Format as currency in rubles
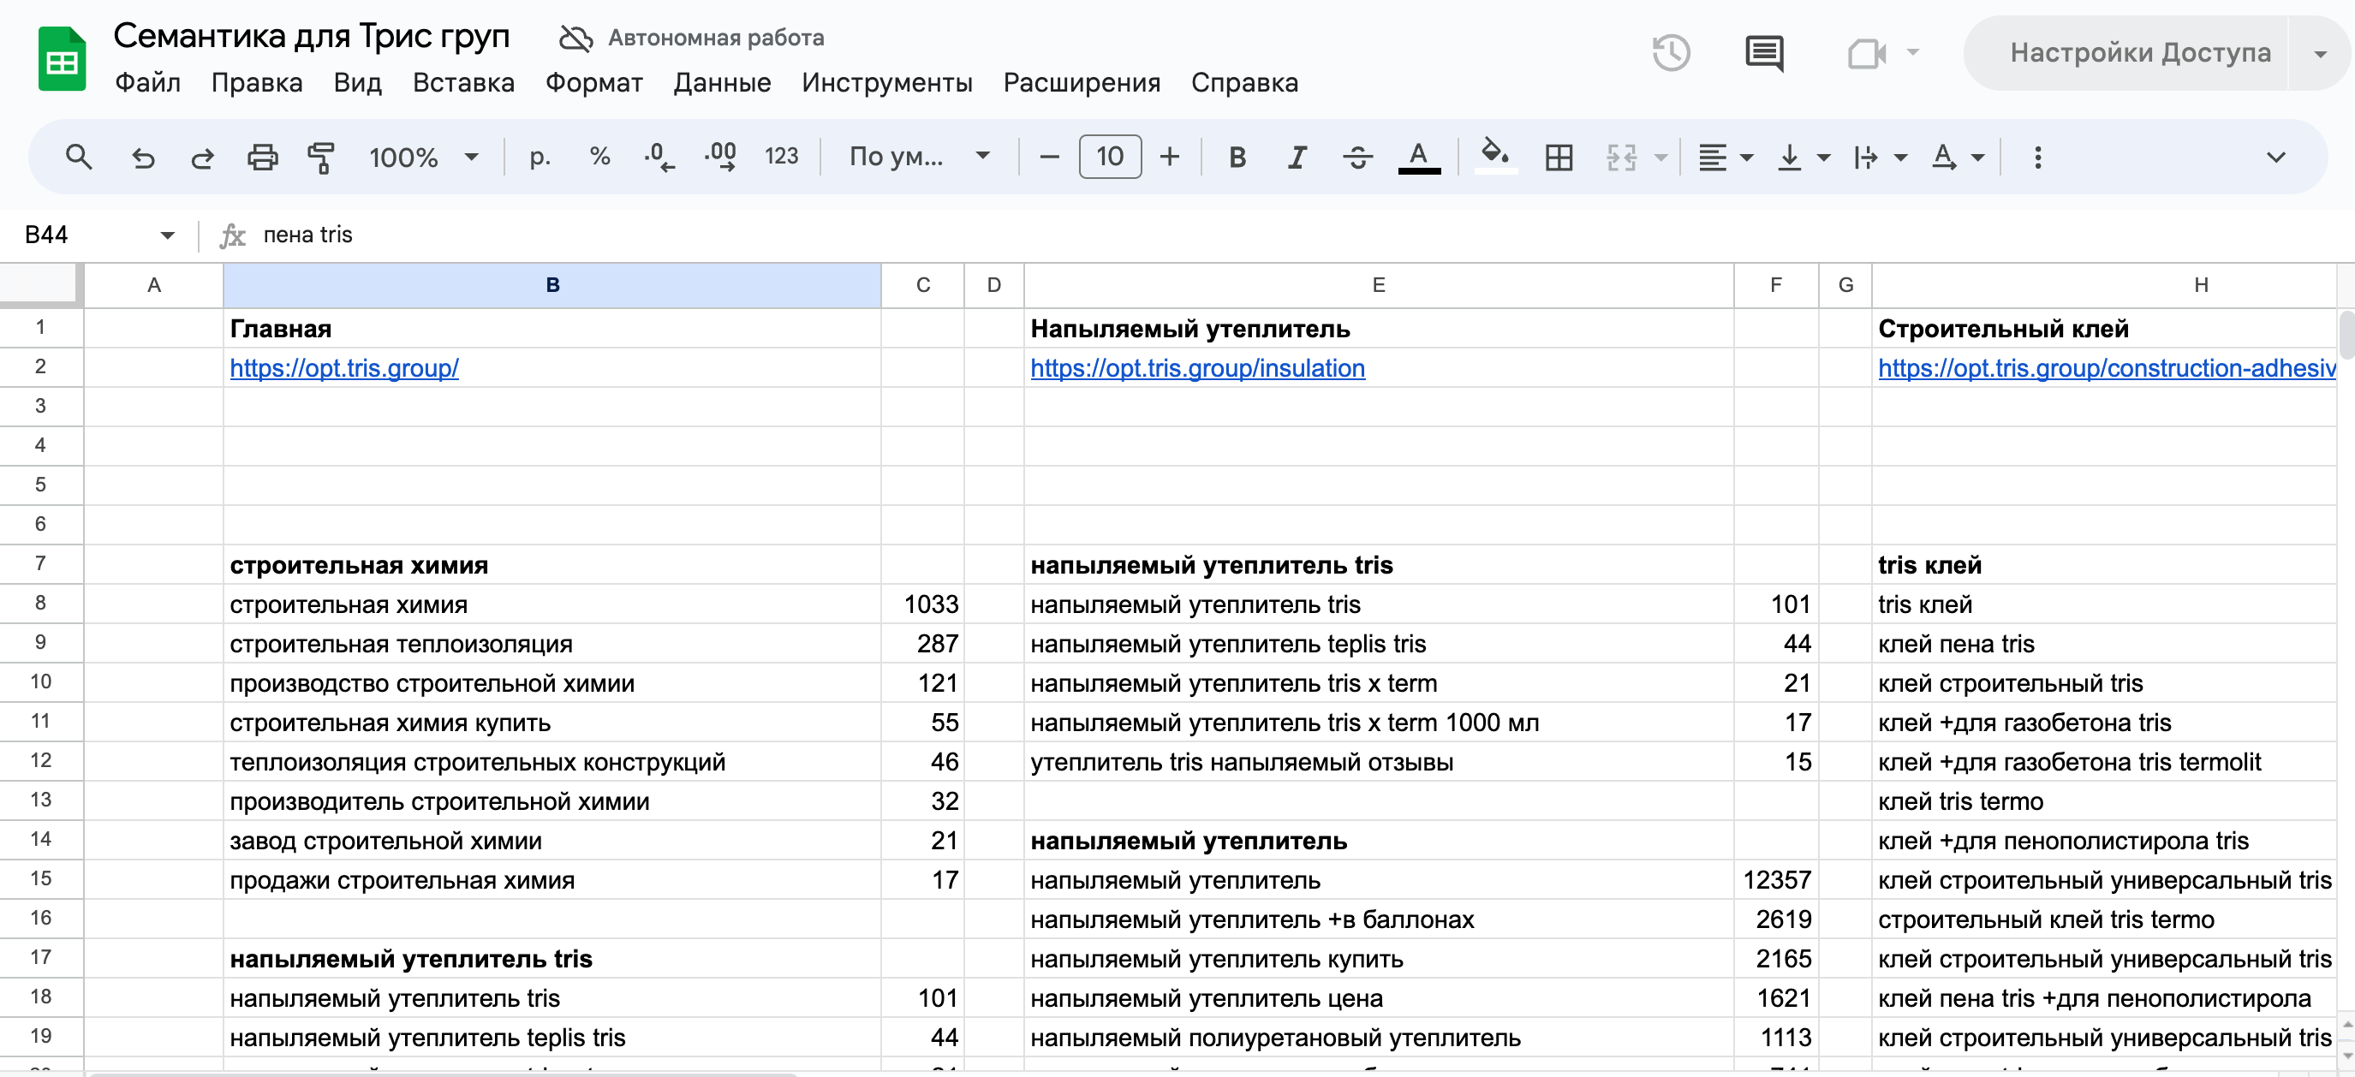 (x=540, y=158)
